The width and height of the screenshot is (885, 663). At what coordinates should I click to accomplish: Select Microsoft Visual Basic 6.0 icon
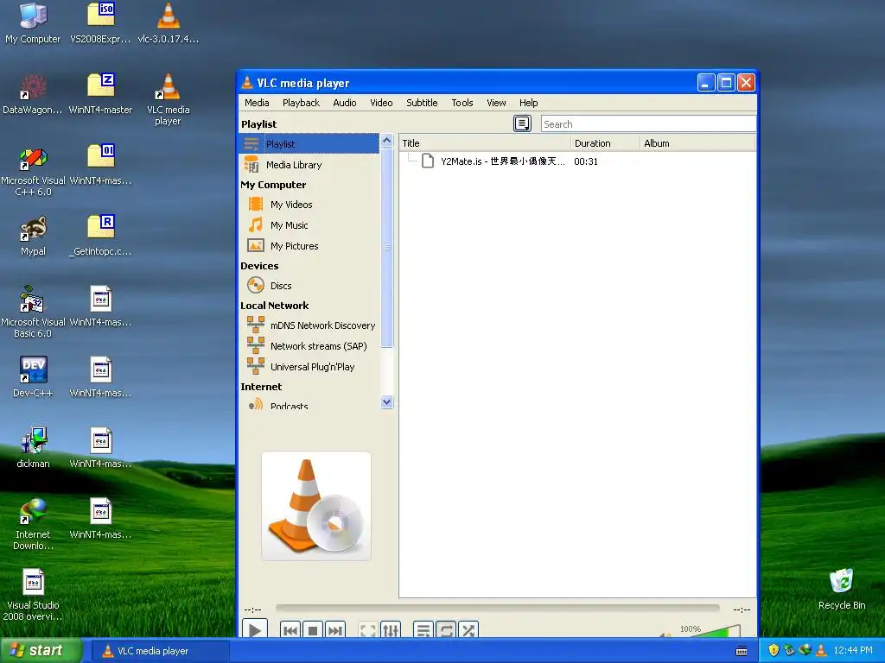click(33, 313)
